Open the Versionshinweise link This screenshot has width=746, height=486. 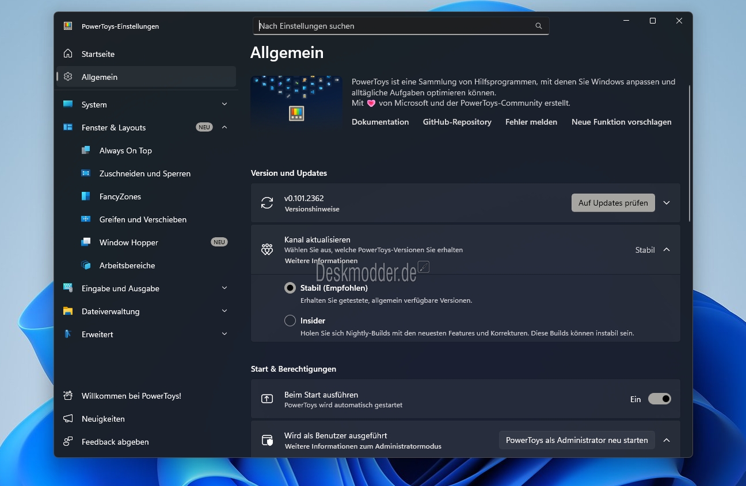[312, 209]
